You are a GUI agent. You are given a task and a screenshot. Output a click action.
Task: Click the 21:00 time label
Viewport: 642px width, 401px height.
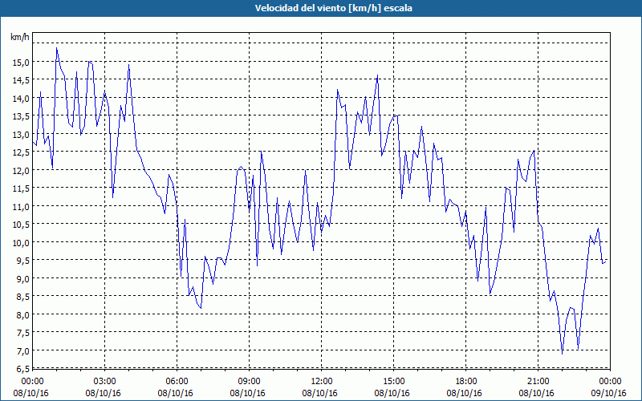click(x=538, y=382)
